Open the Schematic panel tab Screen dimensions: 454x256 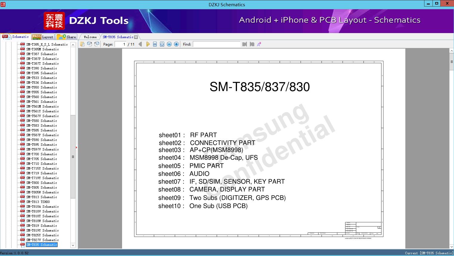(x=16, y=37)
